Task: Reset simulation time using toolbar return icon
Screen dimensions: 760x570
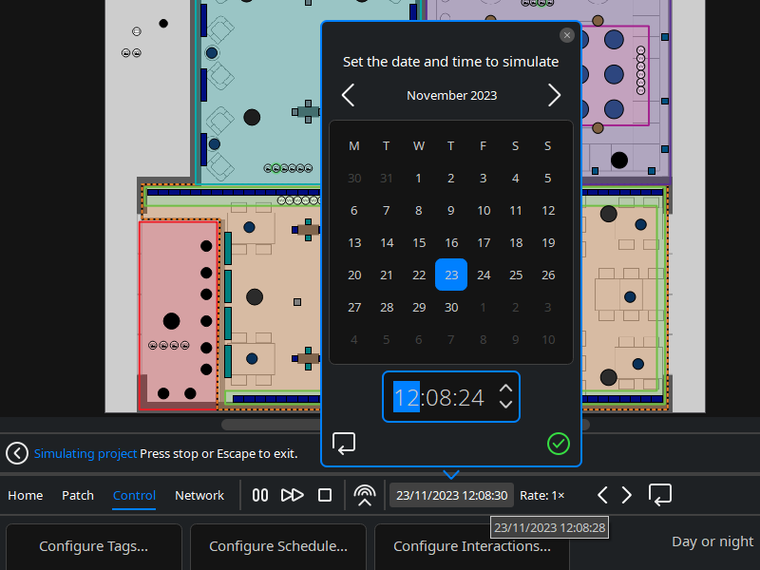Action: [x=659, y=495]
